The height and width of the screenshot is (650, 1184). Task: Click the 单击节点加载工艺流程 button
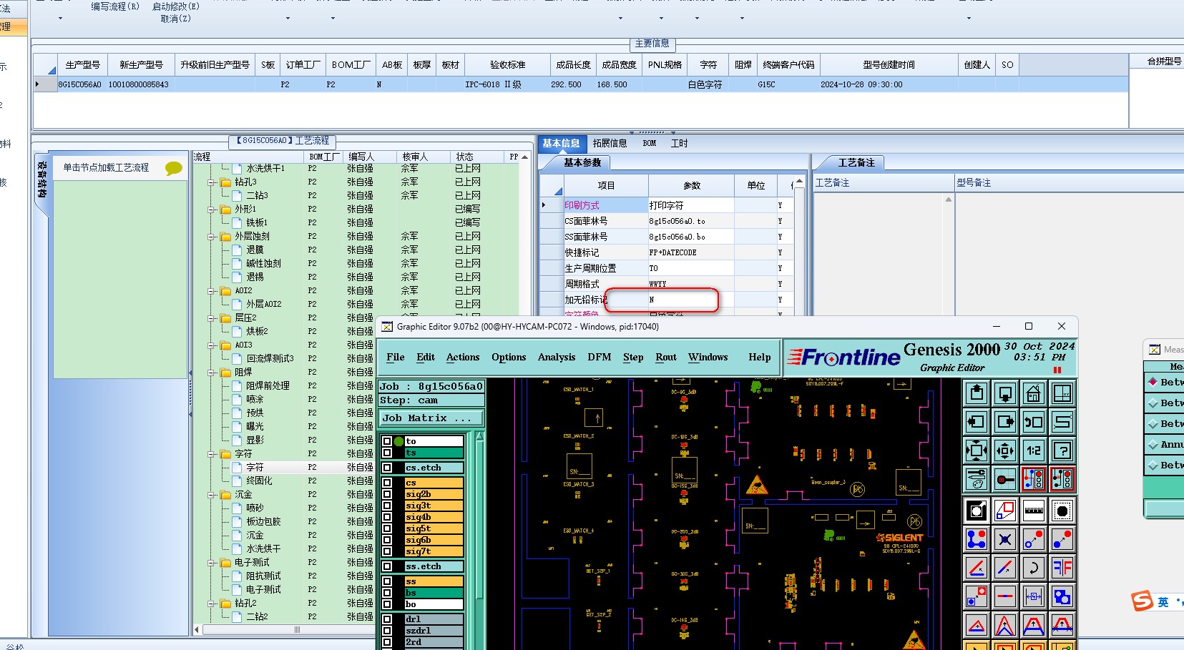tap(106, 168)
